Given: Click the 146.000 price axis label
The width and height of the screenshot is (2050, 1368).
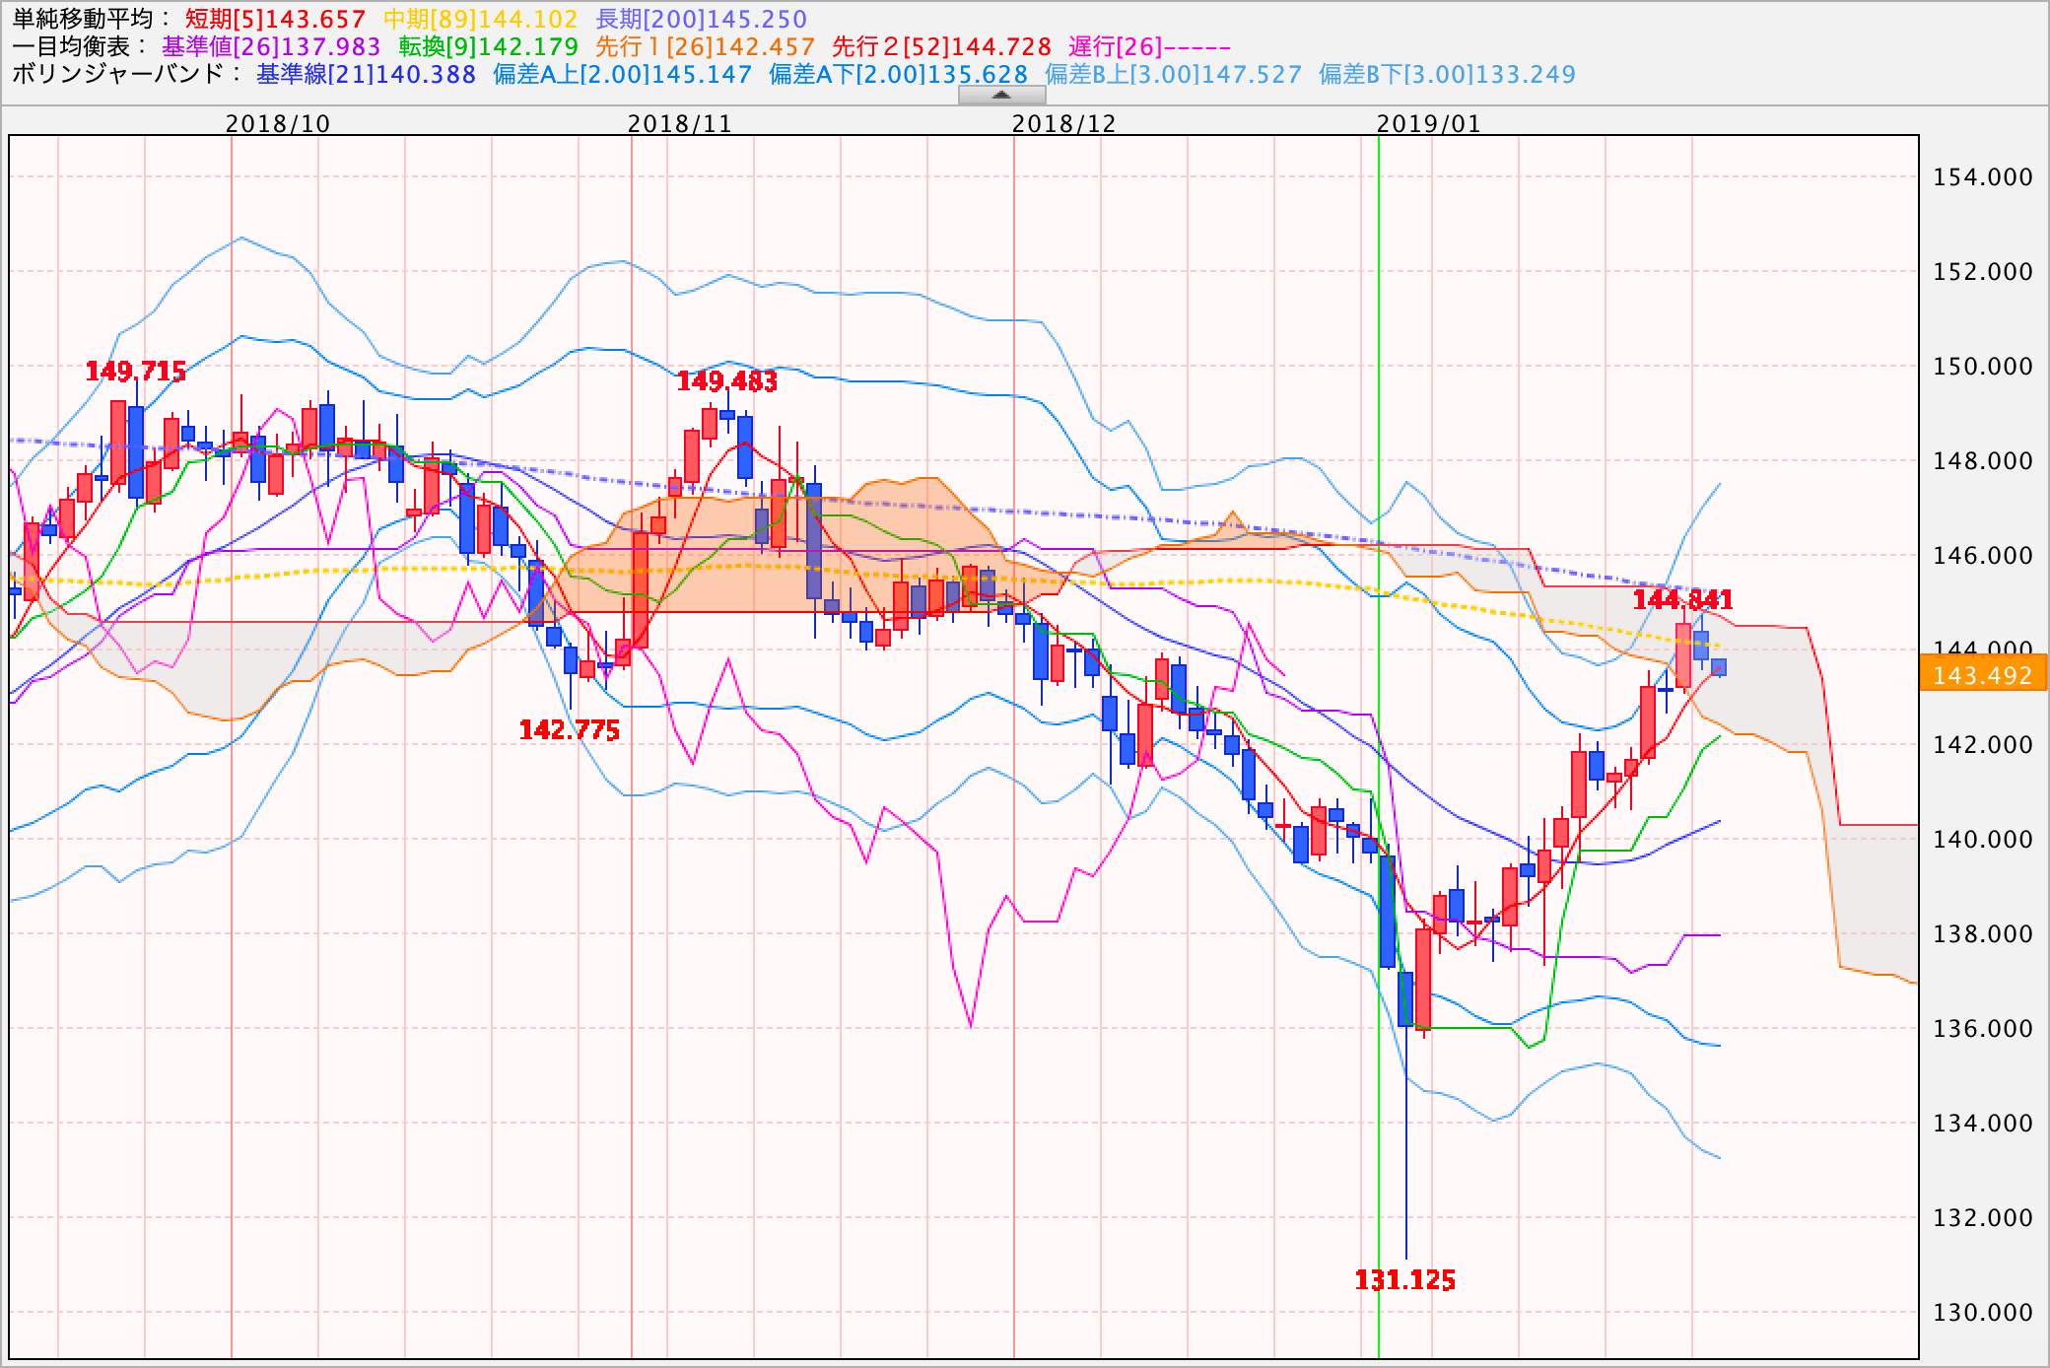Looking at the screenshot, I should click(x=1983, y=556).
